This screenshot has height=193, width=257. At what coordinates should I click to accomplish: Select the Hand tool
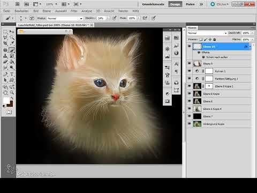point(5,93)
